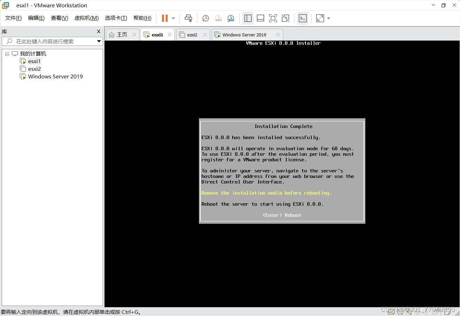Minimize the VMware Workstation window
The height and width of the screenshot is (316, 460).
[433, 5]
